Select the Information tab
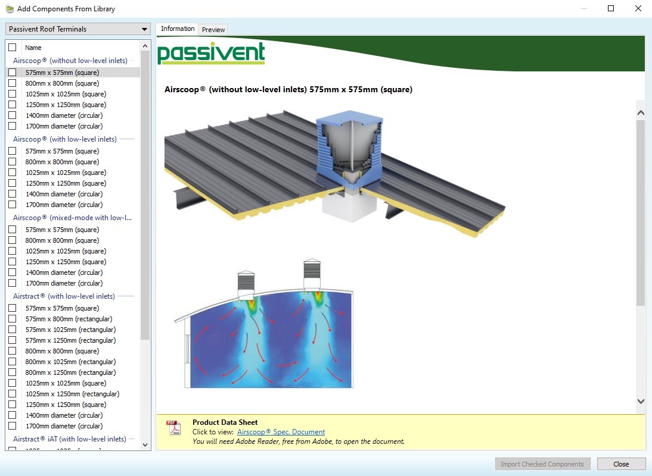 [x=177, y=28]
